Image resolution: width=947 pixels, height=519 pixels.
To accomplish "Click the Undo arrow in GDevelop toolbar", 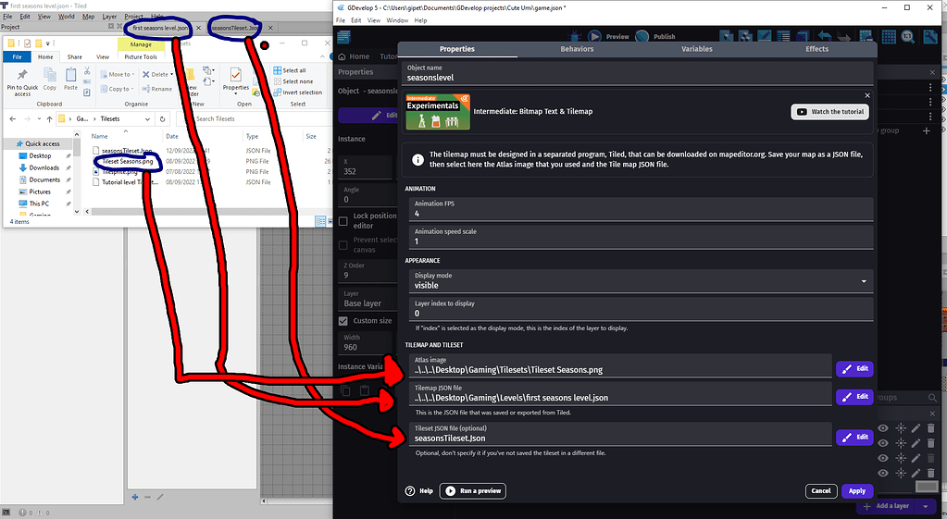I will [825, 37].
